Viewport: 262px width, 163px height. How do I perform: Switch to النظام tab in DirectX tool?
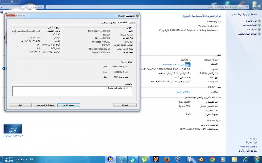click(133, 22)
